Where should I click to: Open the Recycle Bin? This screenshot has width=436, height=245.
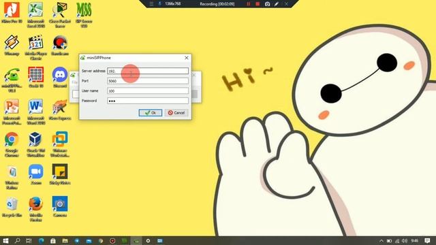12,207
